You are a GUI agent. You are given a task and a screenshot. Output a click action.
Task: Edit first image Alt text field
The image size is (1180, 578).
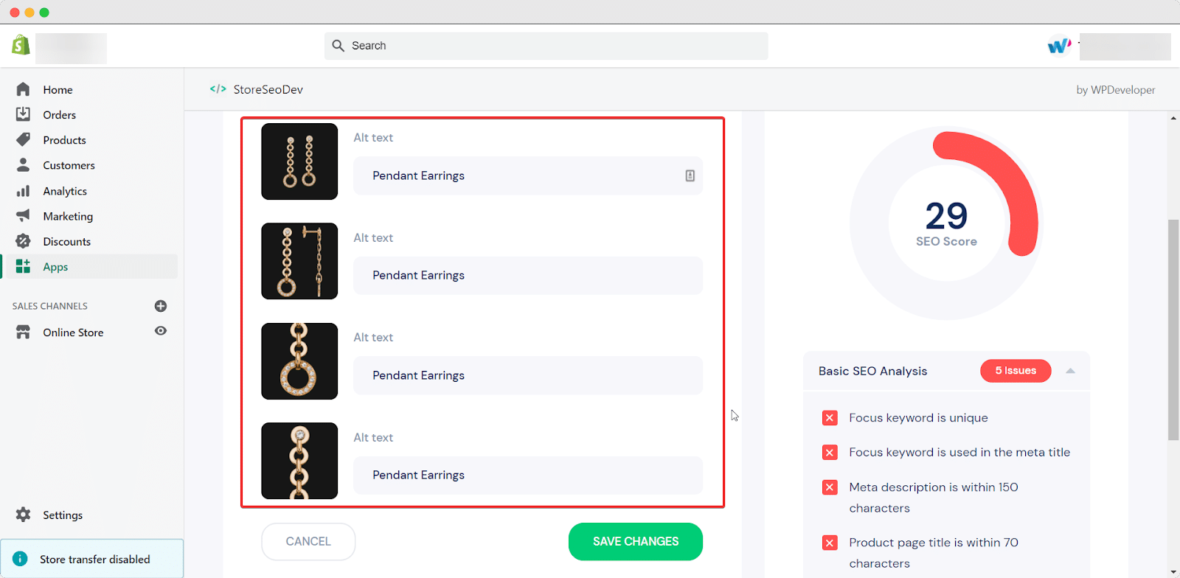528,175
